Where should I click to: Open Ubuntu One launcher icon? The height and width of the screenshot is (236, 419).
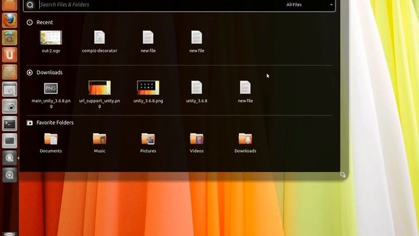(x=10, y=54)
